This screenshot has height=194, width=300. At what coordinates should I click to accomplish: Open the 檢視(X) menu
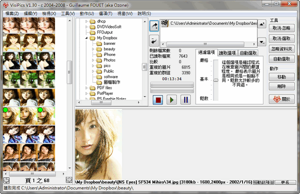point(49,13)
